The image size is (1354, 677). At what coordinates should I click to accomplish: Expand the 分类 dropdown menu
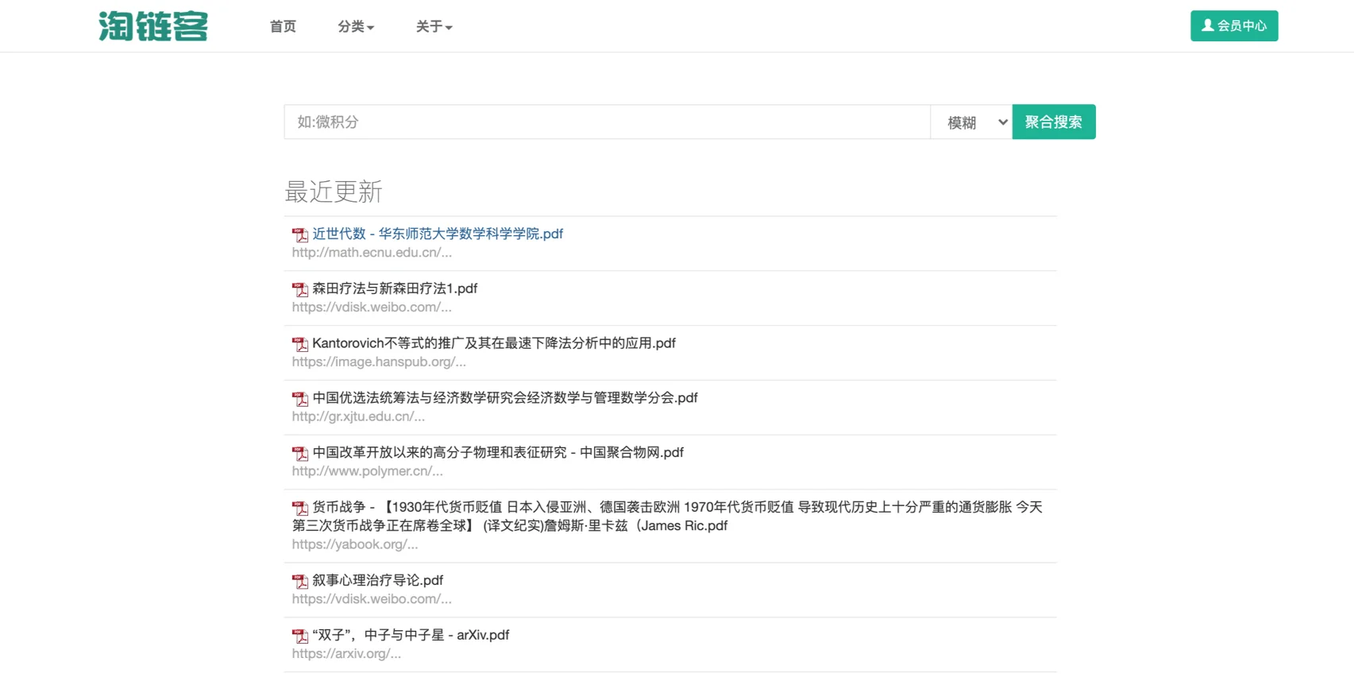[x=356, y=26]
